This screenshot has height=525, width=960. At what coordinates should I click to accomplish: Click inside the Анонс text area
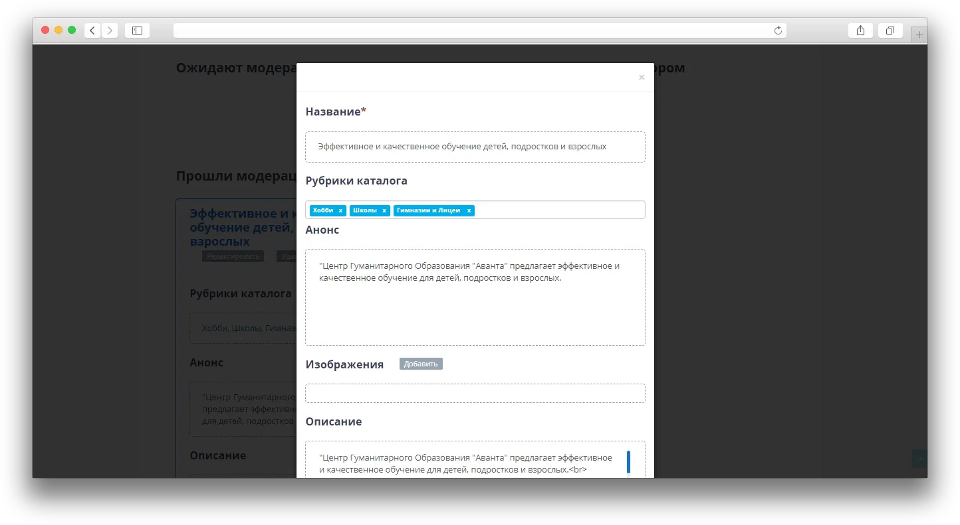click(x=475, y=297)
